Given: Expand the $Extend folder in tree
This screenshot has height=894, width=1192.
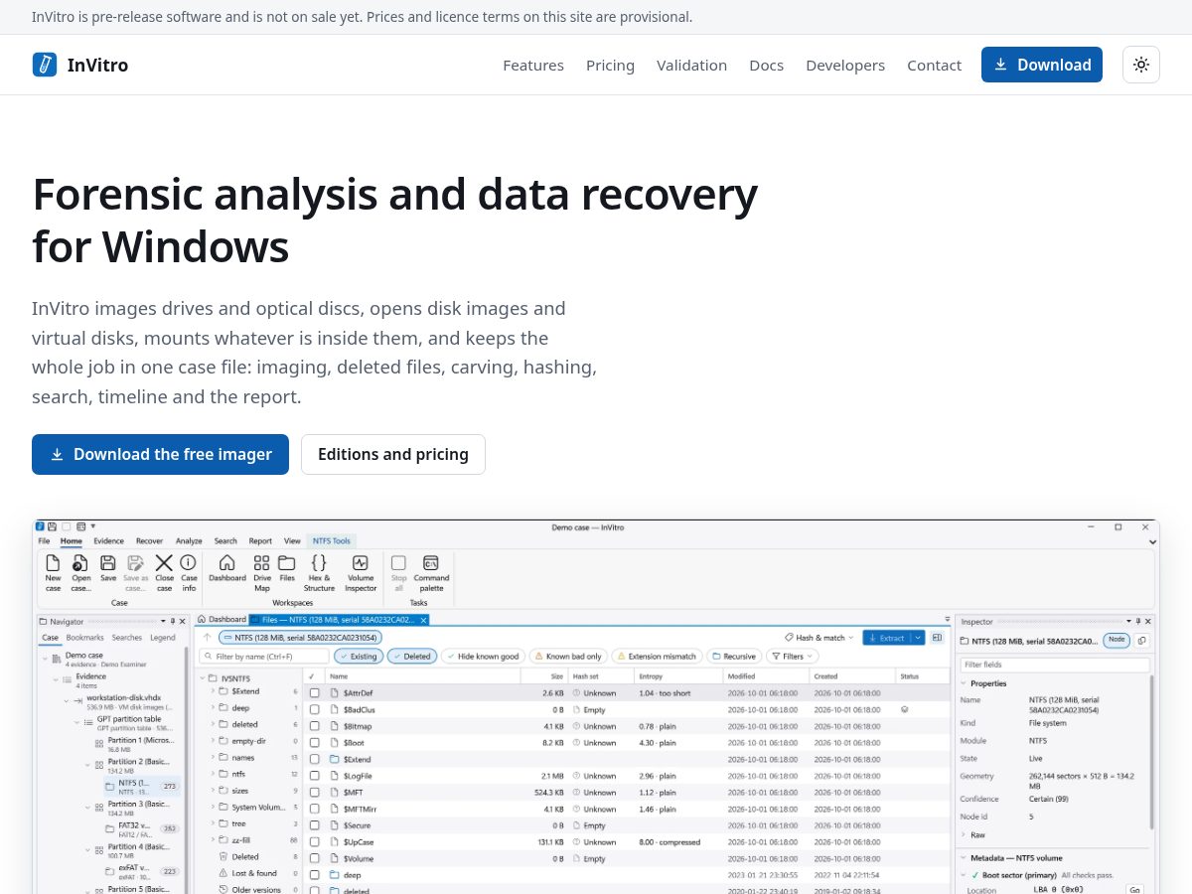Looking at the screenshot, I should (x=213, y=690).
